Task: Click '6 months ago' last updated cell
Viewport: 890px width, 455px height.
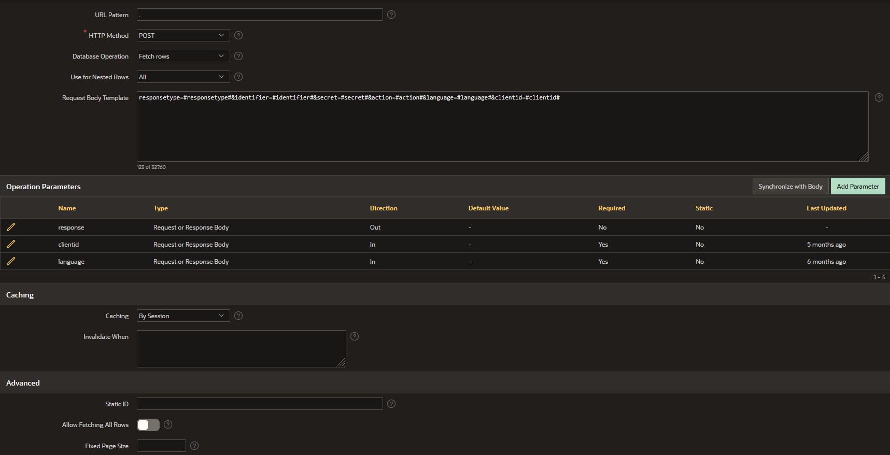Action: 826,262
